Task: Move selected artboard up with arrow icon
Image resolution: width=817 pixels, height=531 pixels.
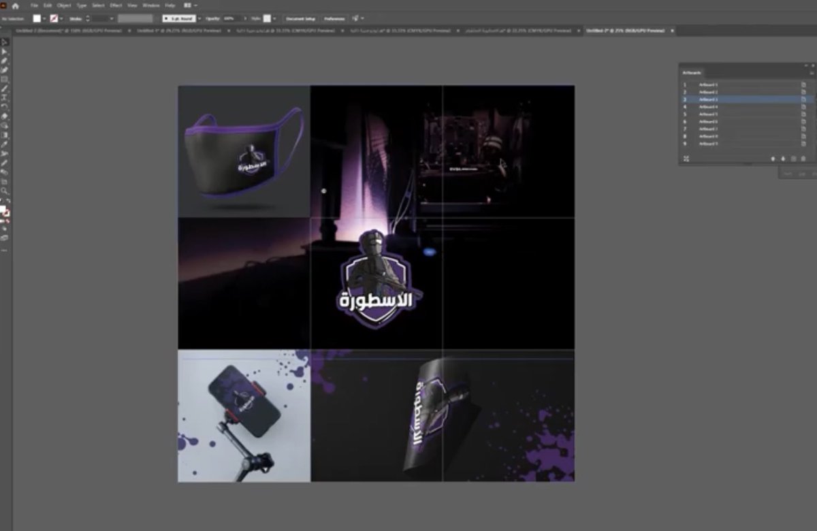Action: click(x=773, y=159)
